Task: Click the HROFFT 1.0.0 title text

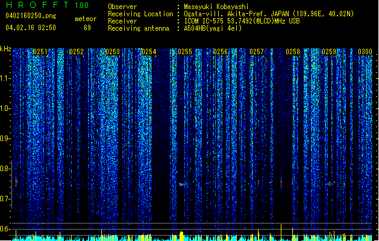Action: (x=47, y=5)
